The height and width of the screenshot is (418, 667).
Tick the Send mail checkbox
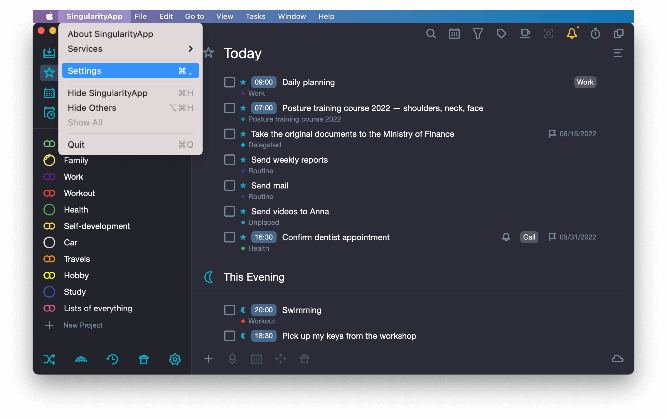click(x=230, y=186)
